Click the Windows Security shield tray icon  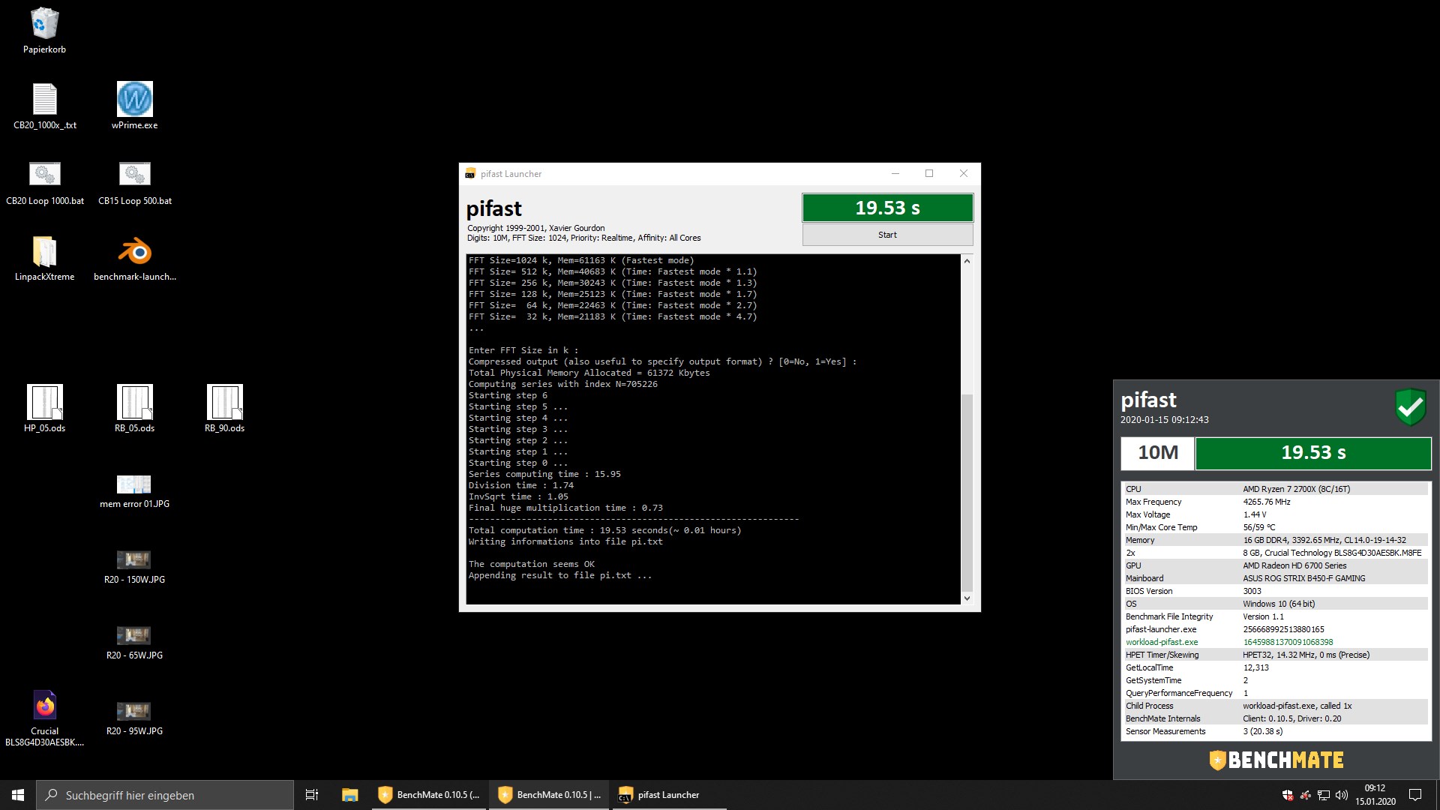tap(1288, 795)
